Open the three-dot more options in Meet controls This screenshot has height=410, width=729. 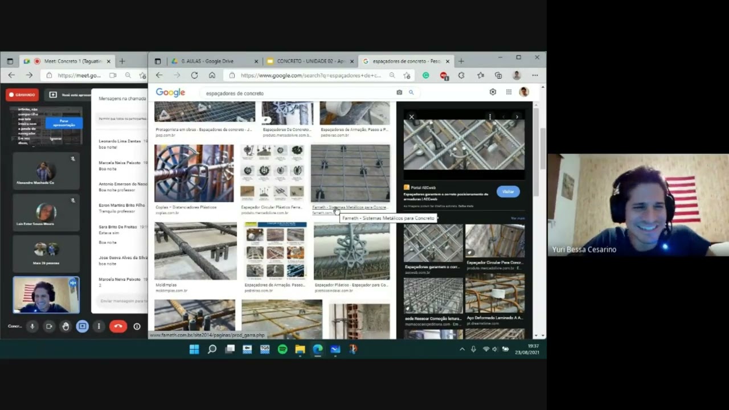(99, 326)
